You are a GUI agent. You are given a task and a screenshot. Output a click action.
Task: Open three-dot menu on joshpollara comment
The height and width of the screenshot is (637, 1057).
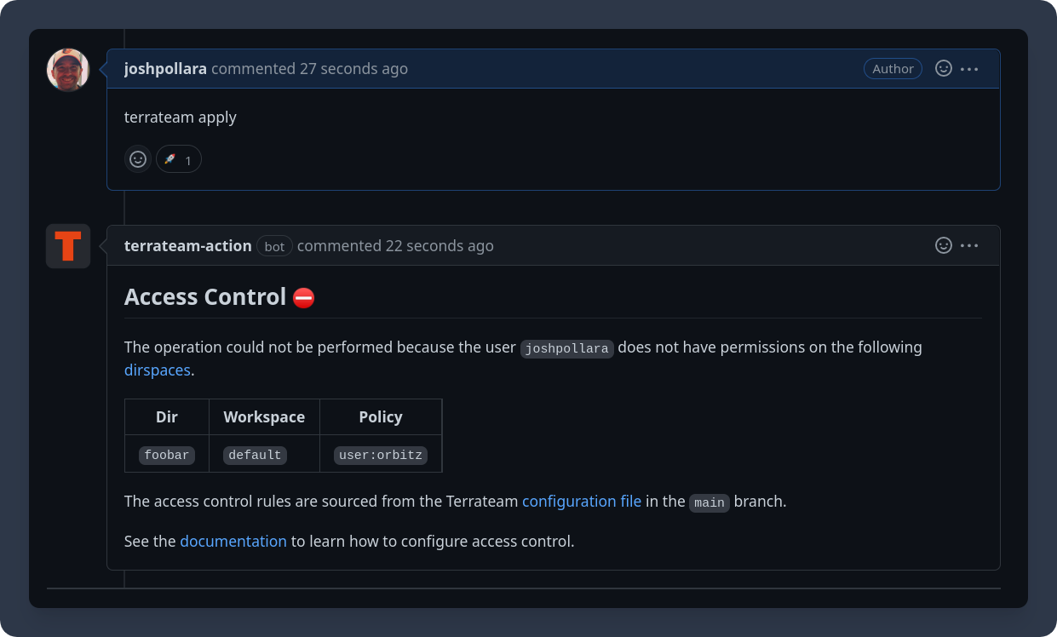[969, 69]
